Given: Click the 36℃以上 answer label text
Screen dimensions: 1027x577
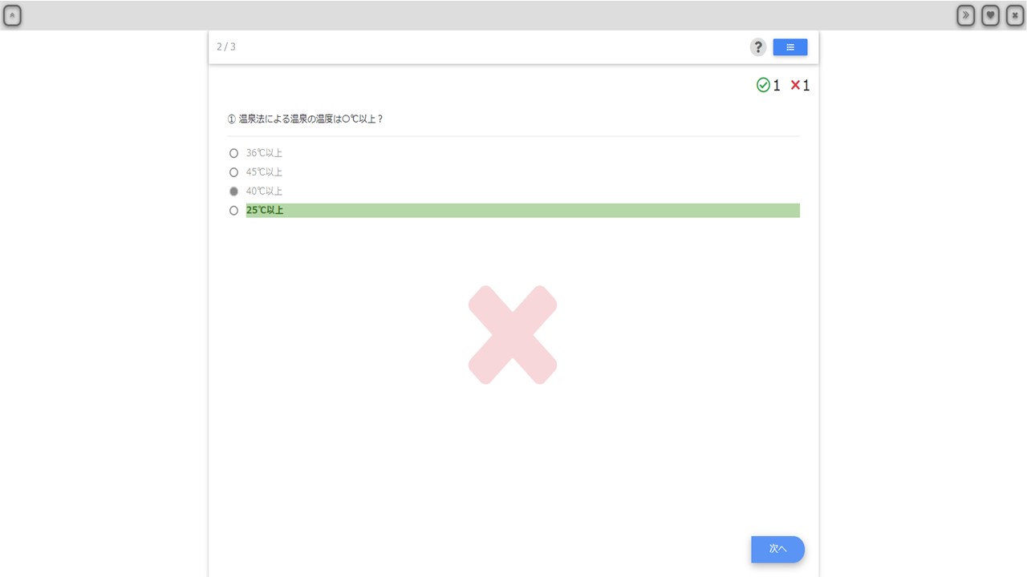Looking at the screenshot, I should click(265, 153).
